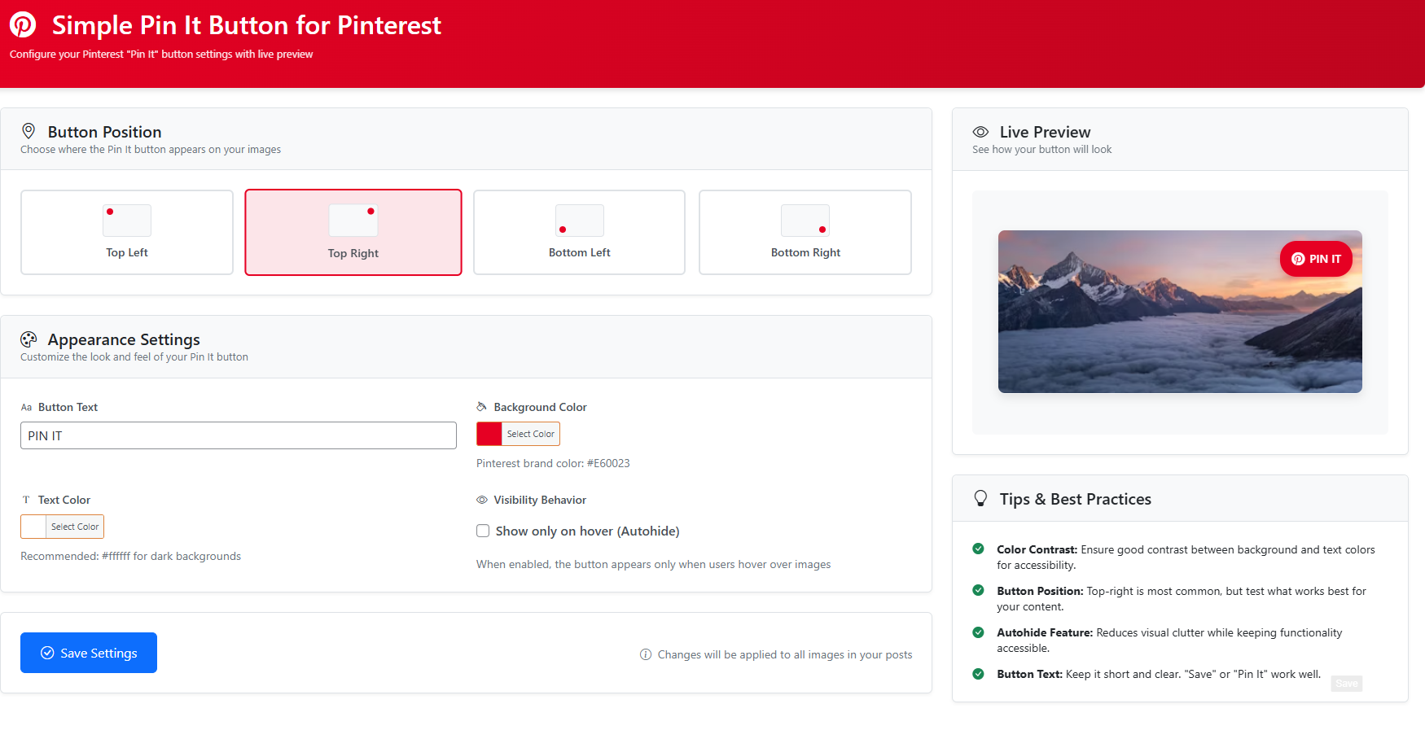The width and height of the screenshot is (1425, 739).
Task: Open the red Background Color swatch
Action: [x=489, y=434]
